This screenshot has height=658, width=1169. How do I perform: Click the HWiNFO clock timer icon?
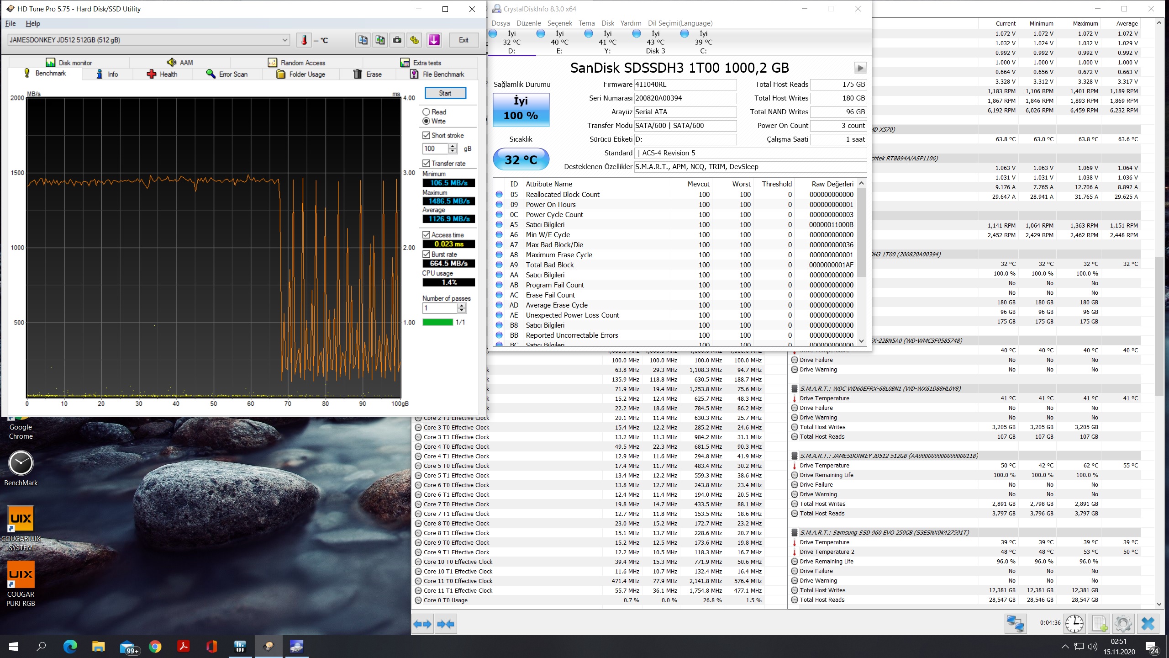[x=1074, y=623]
